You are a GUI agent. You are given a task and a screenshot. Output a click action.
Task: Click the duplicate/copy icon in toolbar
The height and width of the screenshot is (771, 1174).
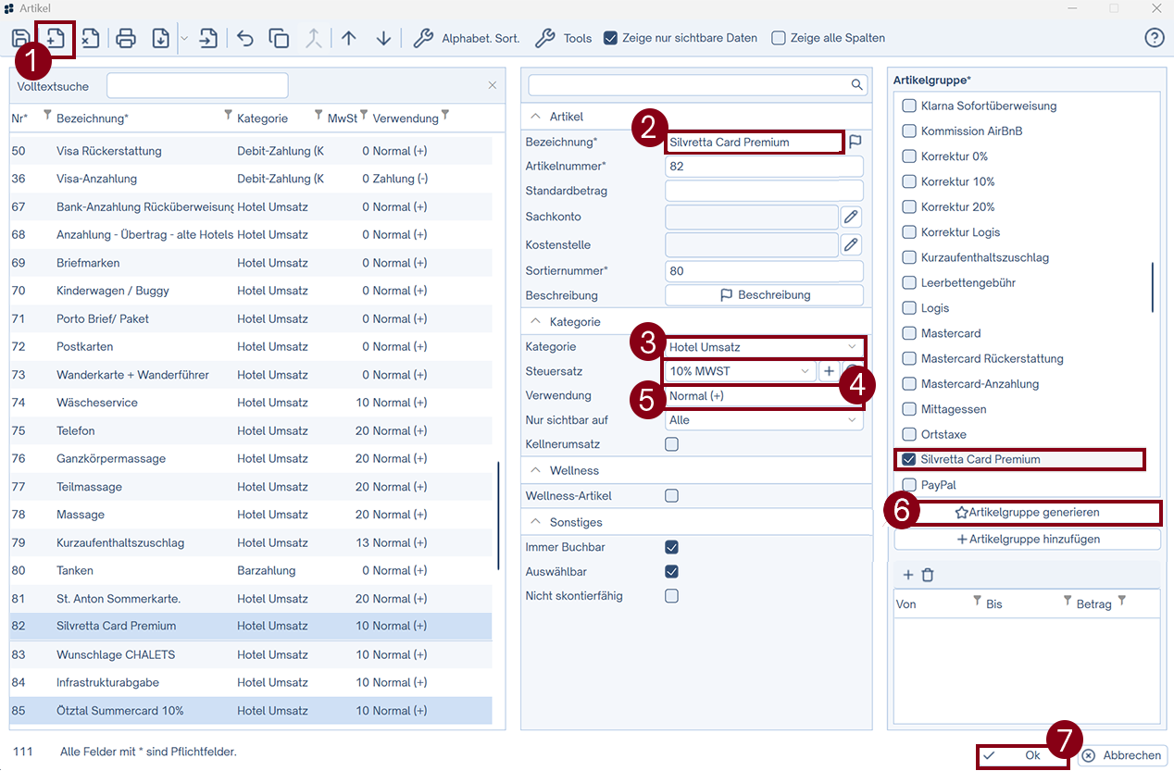[279, 38]
